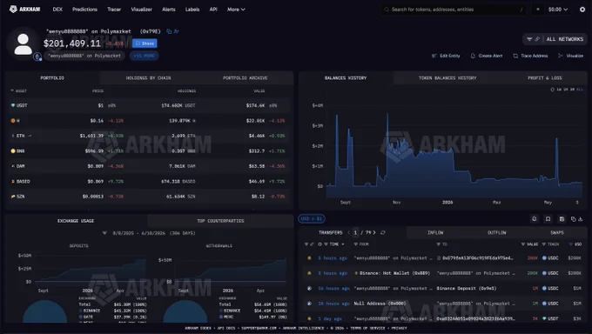Click the download icon above the transfers table
This screenshot has height=334, width=592.
pyautogui.click(x=581, y=219)
